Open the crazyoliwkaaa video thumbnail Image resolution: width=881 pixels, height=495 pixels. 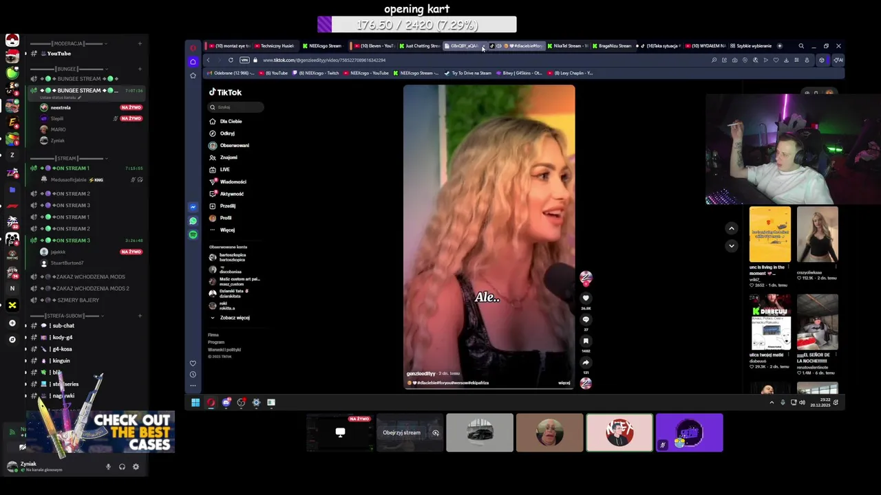(x=818, y=234)
